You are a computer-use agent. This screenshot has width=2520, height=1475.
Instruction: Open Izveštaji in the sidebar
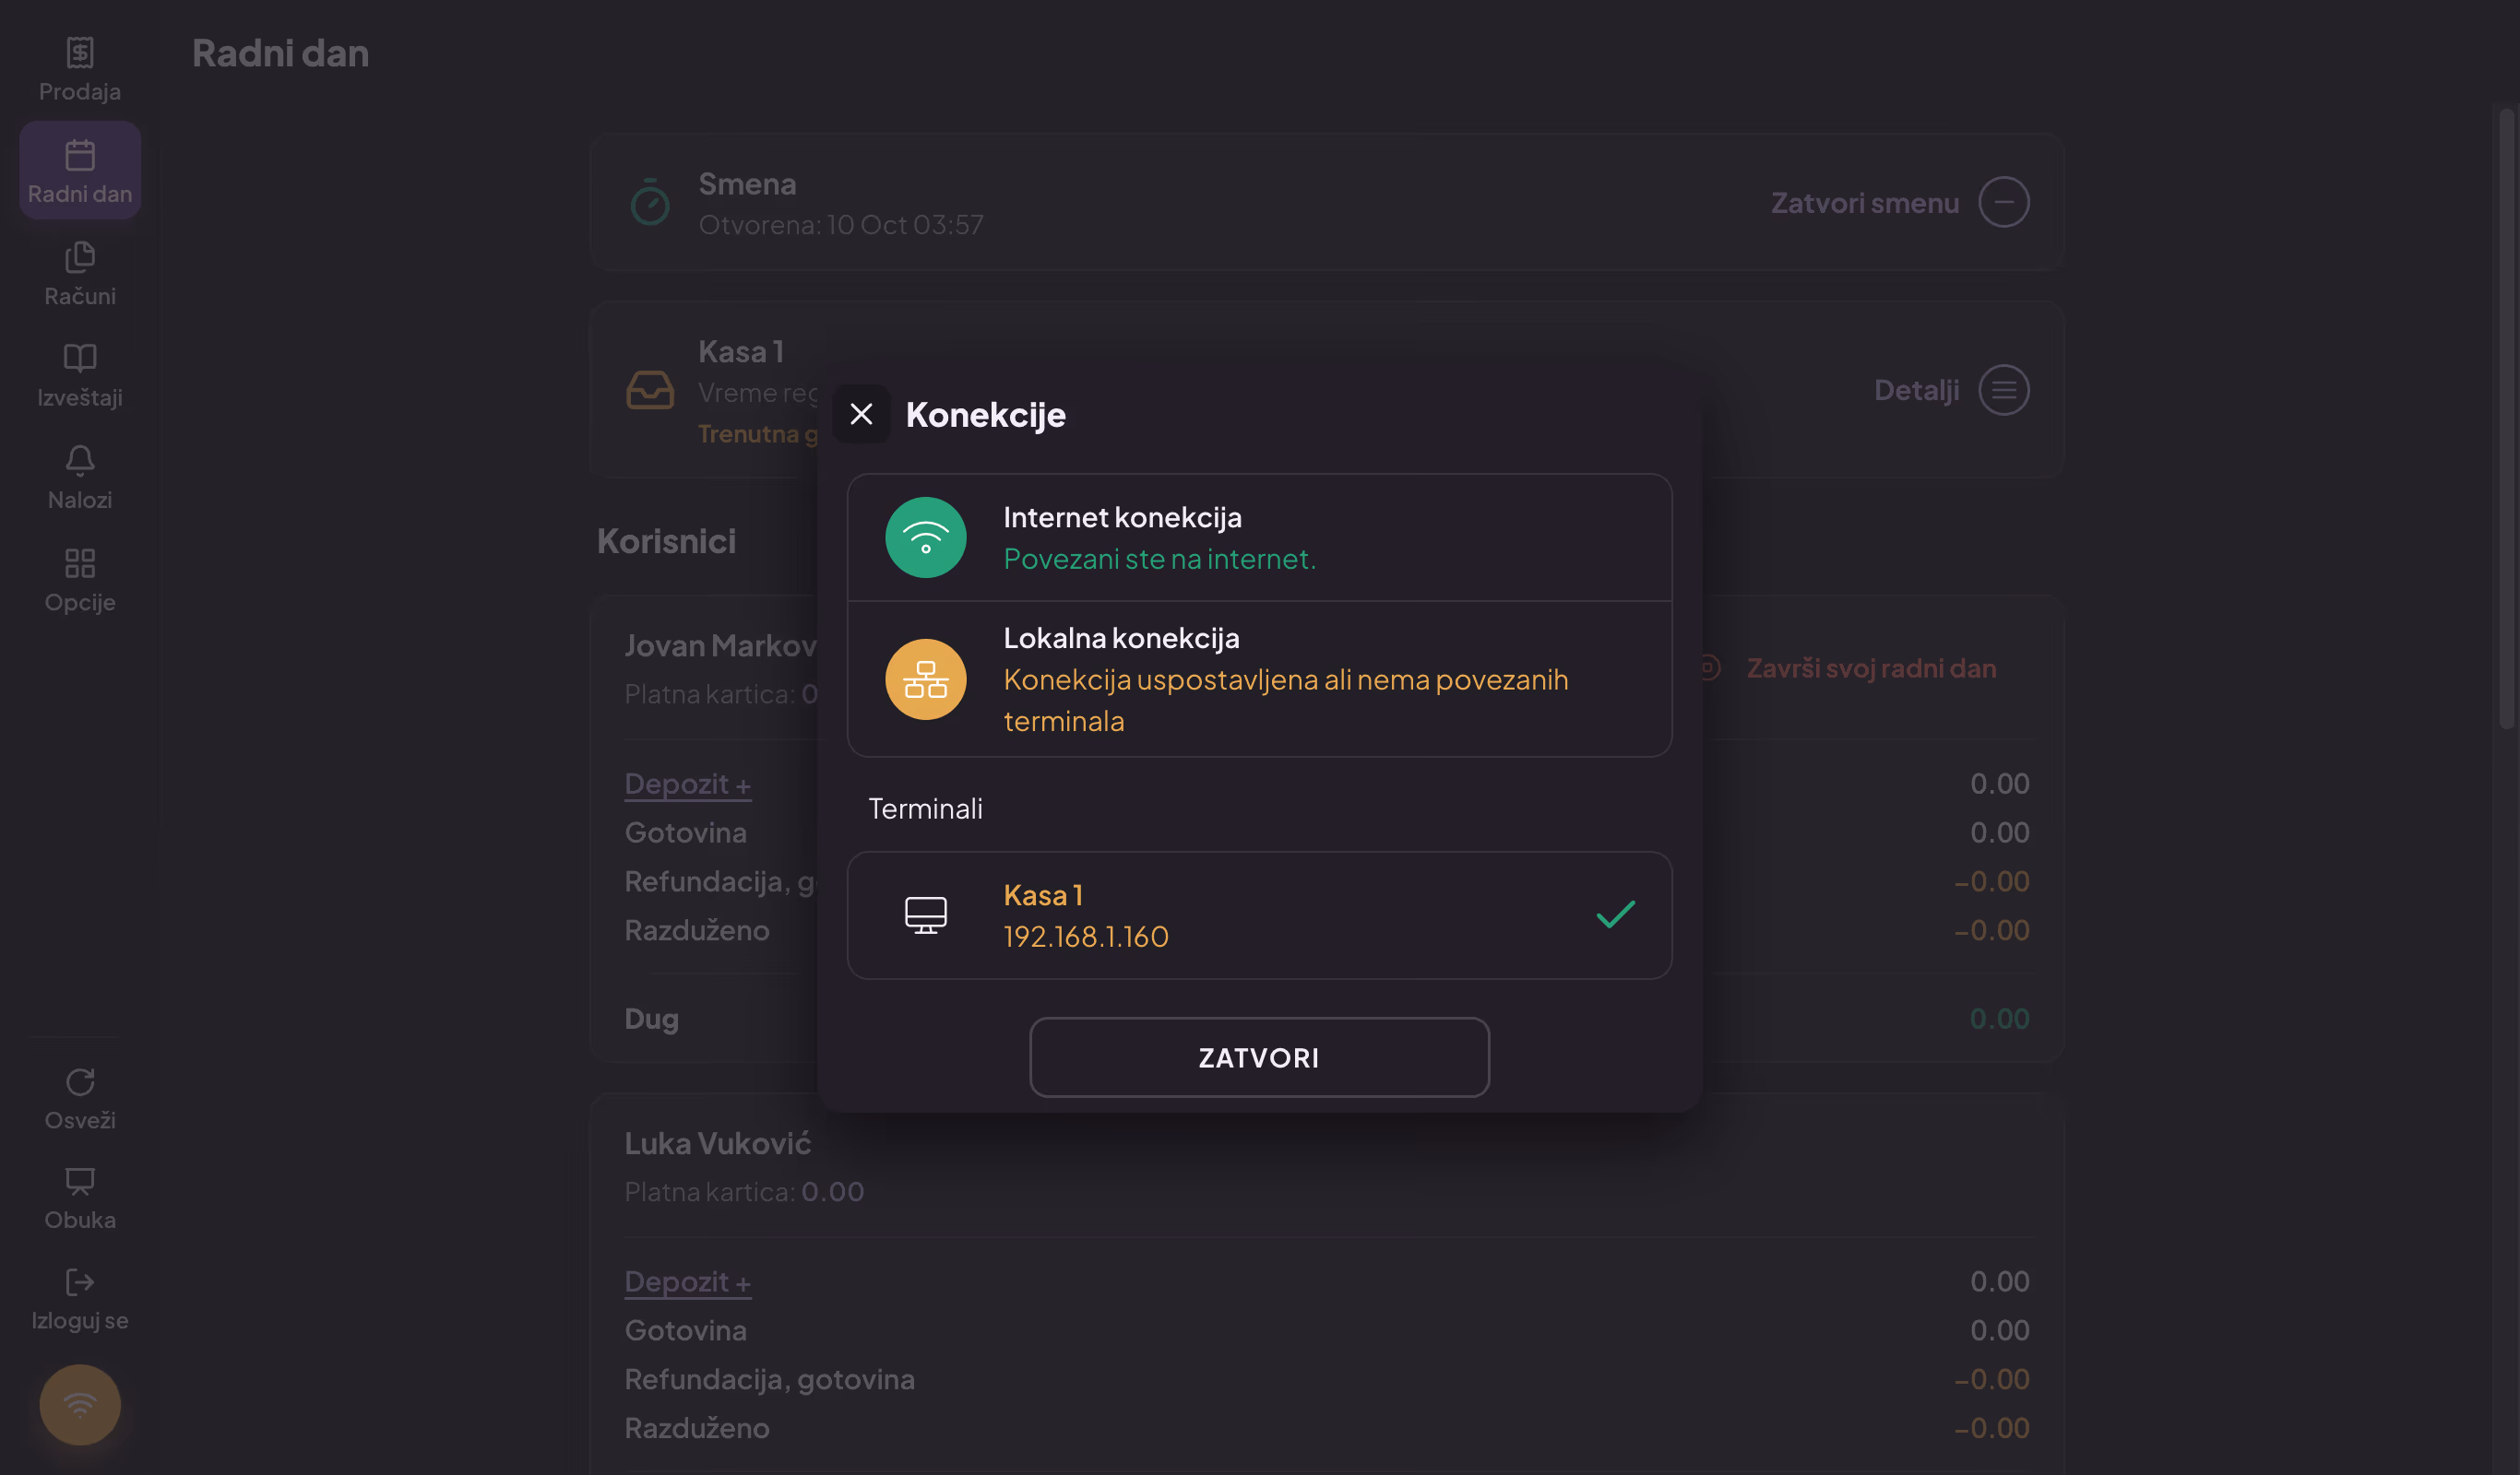click(80, 375)
